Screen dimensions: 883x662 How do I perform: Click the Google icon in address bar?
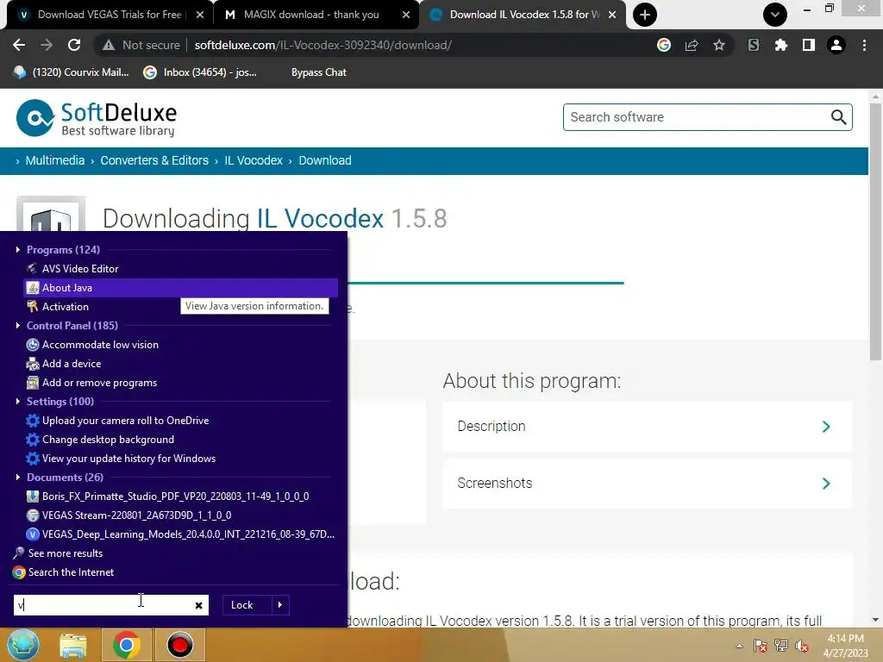point(664,45)
